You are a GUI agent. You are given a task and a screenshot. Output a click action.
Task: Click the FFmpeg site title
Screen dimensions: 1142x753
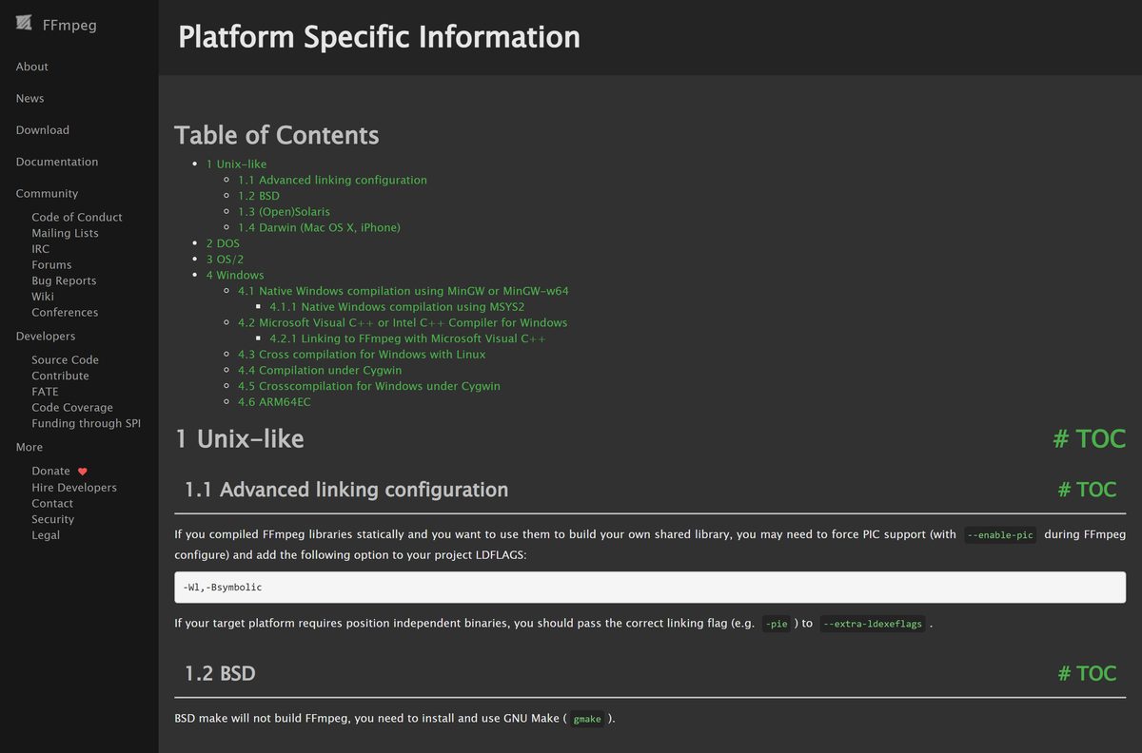coord(69,25)
